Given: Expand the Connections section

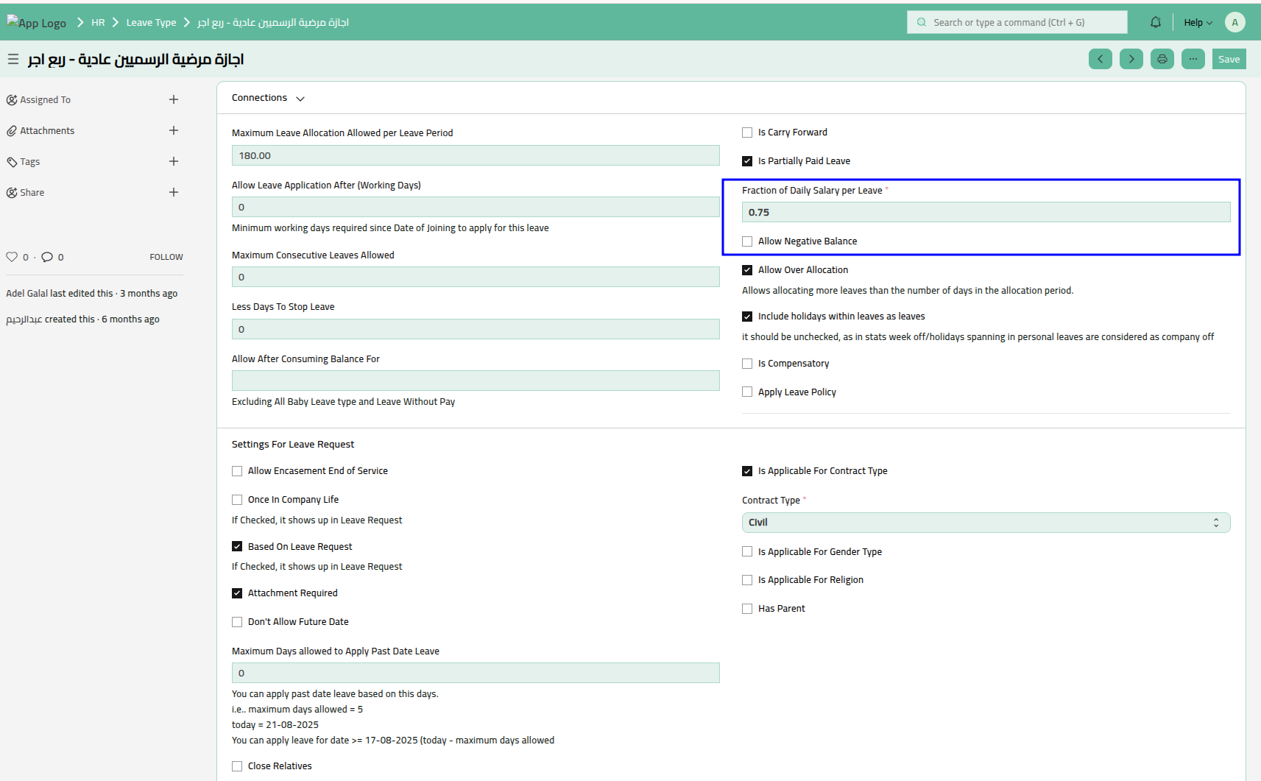Looking at the screenshot, I should point(268,98).
